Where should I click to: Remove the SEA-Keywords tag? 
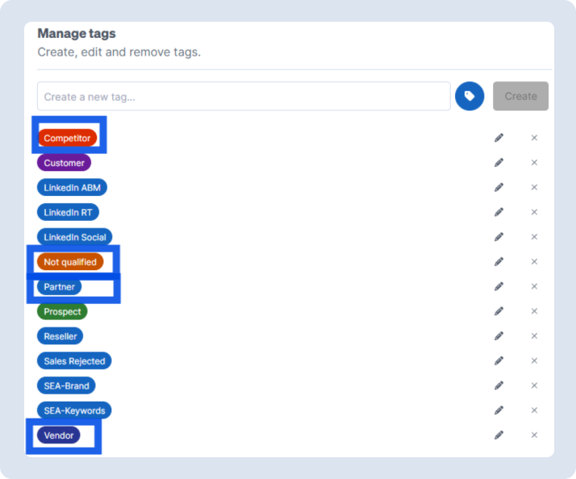534,410
